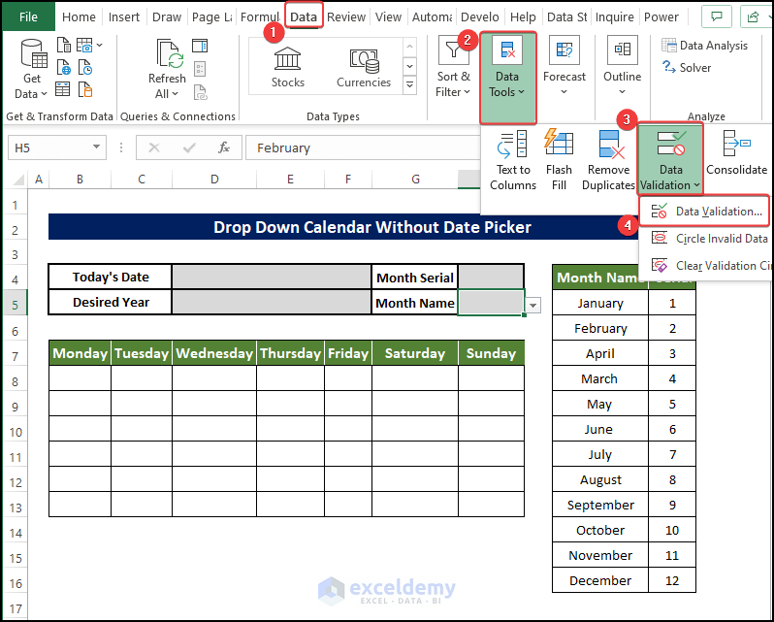Select column D header
Screen dimensions: 774x622
click(x=214, y=180)
